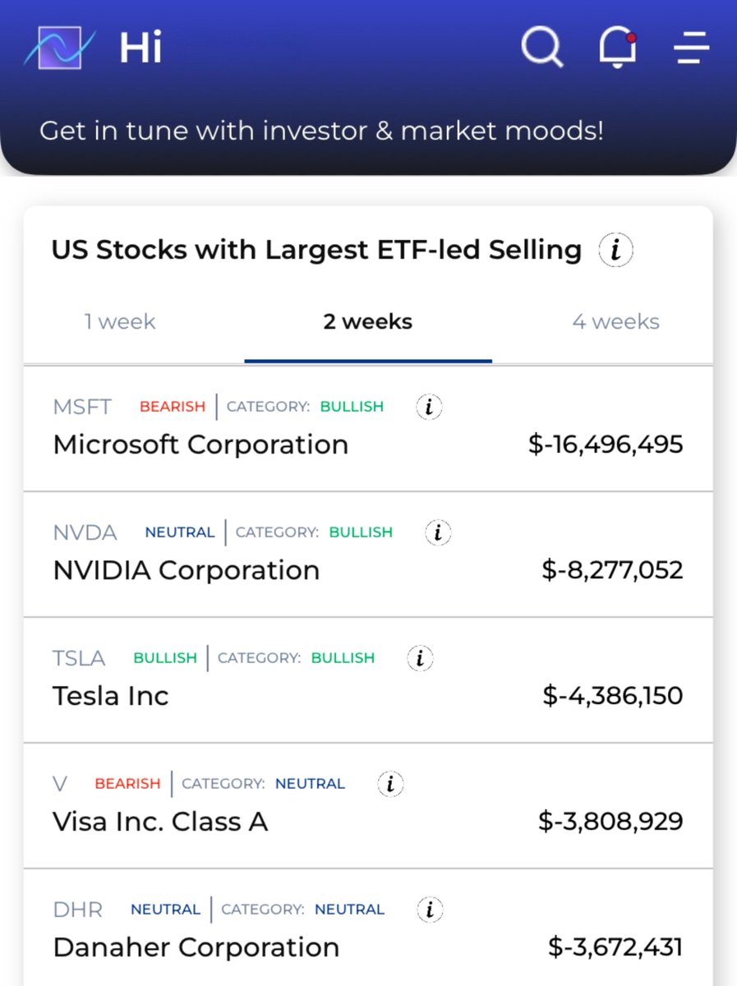
Task: Switch to the 4 weeks tab
Action: pyautogui.click(x=615, y=321)
